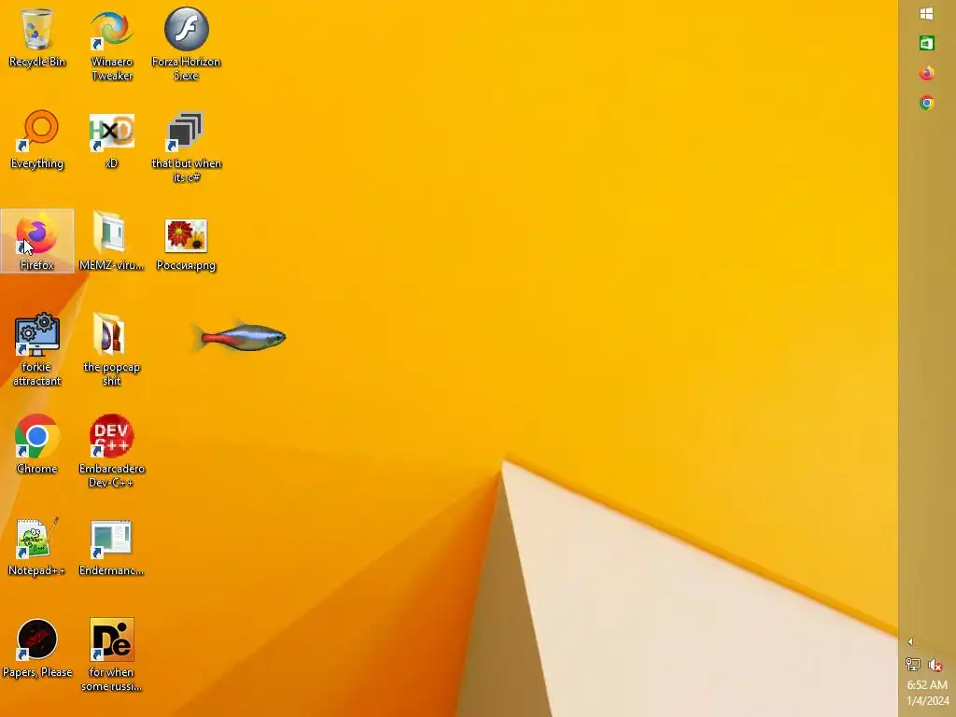Open Chrome from the taskbar
Viewport: 956px width, 717px height.
(x=926, y=103)
